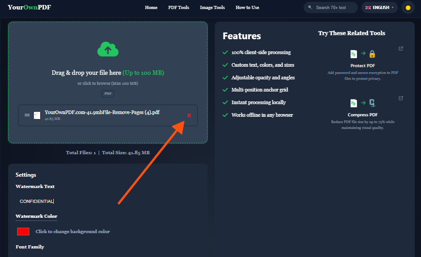This screenshot has height=257, width=421.
Task: Click the UK flag icon
Action: click(368, 8)
